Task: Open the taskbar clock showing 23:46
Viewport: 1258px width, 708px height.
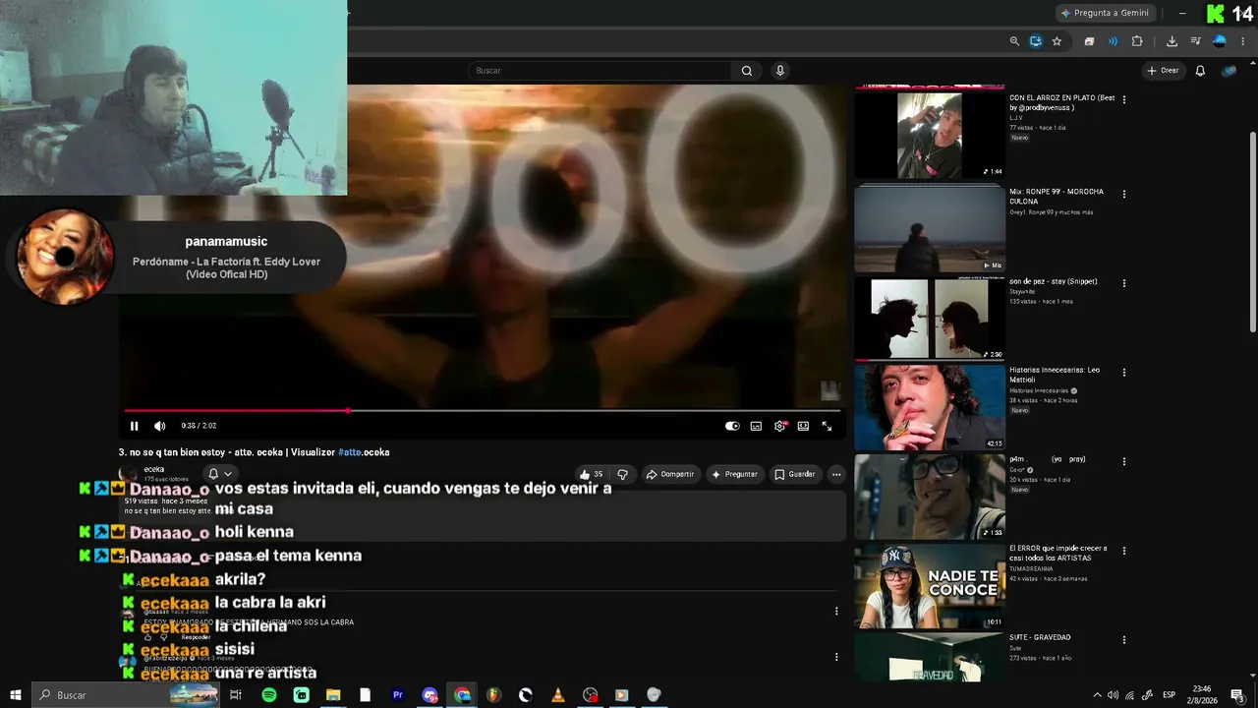Action: click(x=1202, y=695)
